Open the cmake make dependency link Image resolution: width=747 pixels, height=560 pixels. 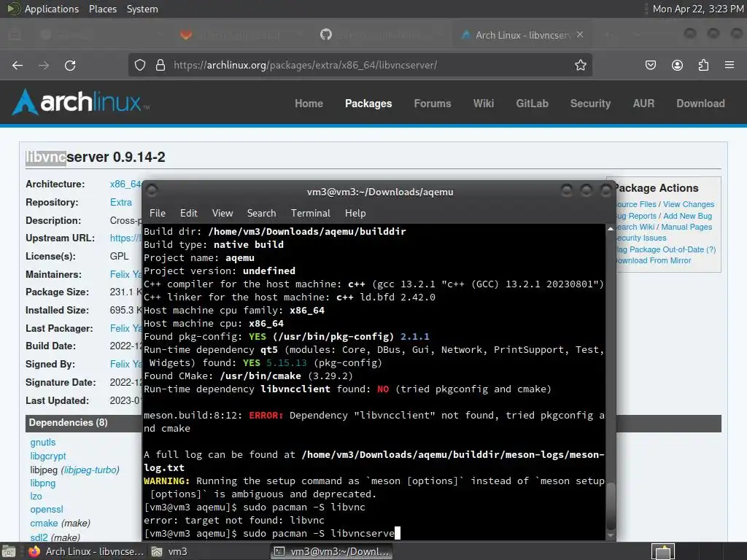coord(44,523)
